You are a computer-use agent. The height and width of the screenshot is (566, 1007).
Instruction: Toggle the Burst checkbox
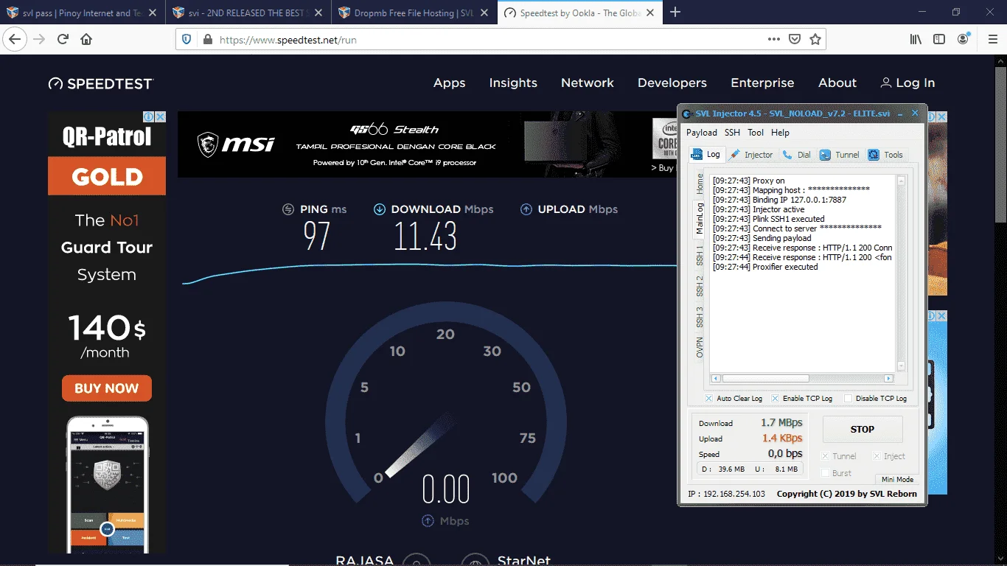click(826, 473)
